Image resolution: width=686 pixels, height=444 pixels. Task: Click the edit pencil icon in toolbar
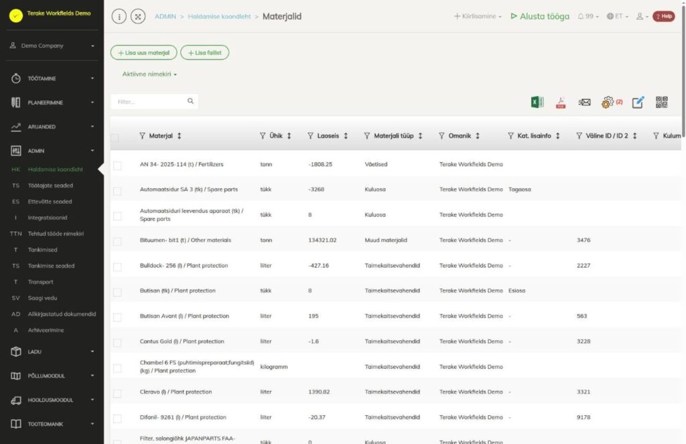(638, 102)
